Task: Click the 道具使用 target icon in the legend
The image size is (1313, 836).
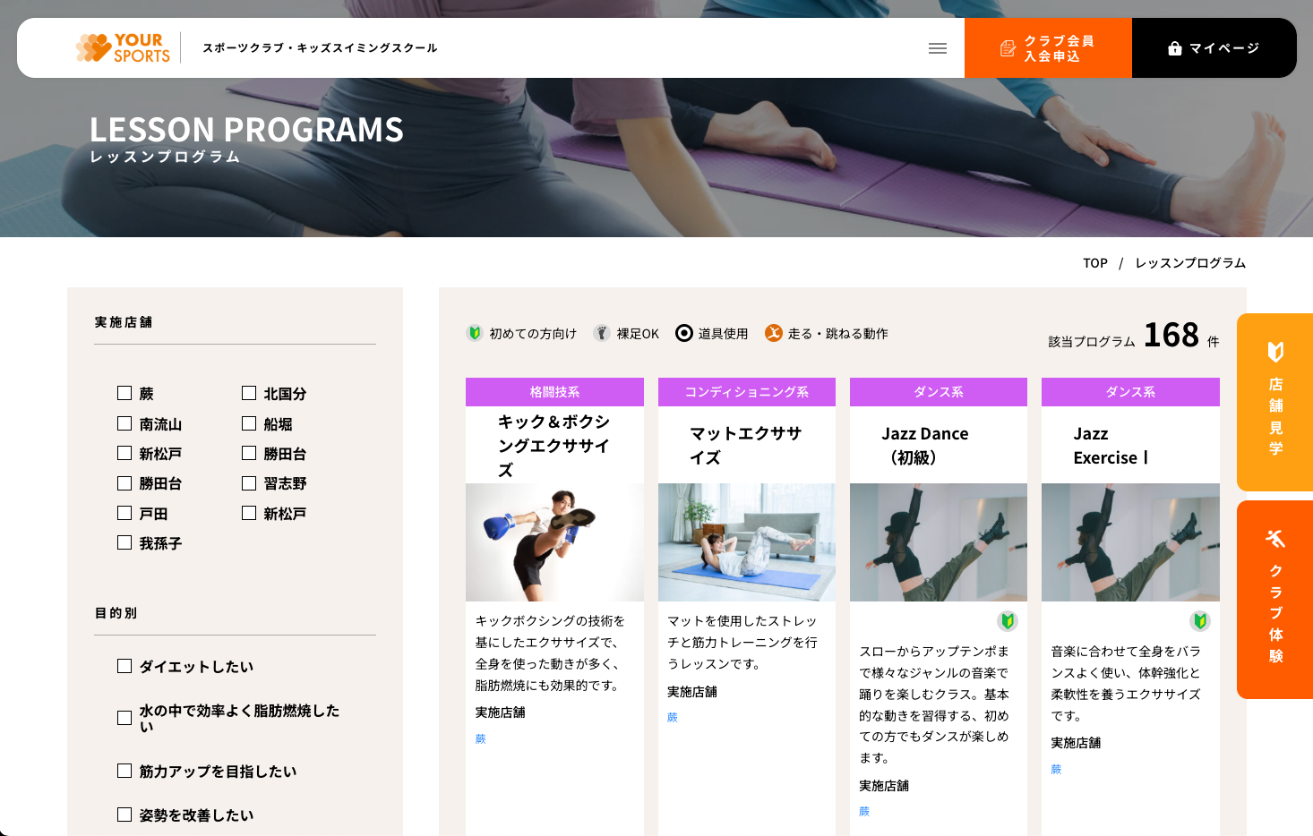Action: pos(684,333)
